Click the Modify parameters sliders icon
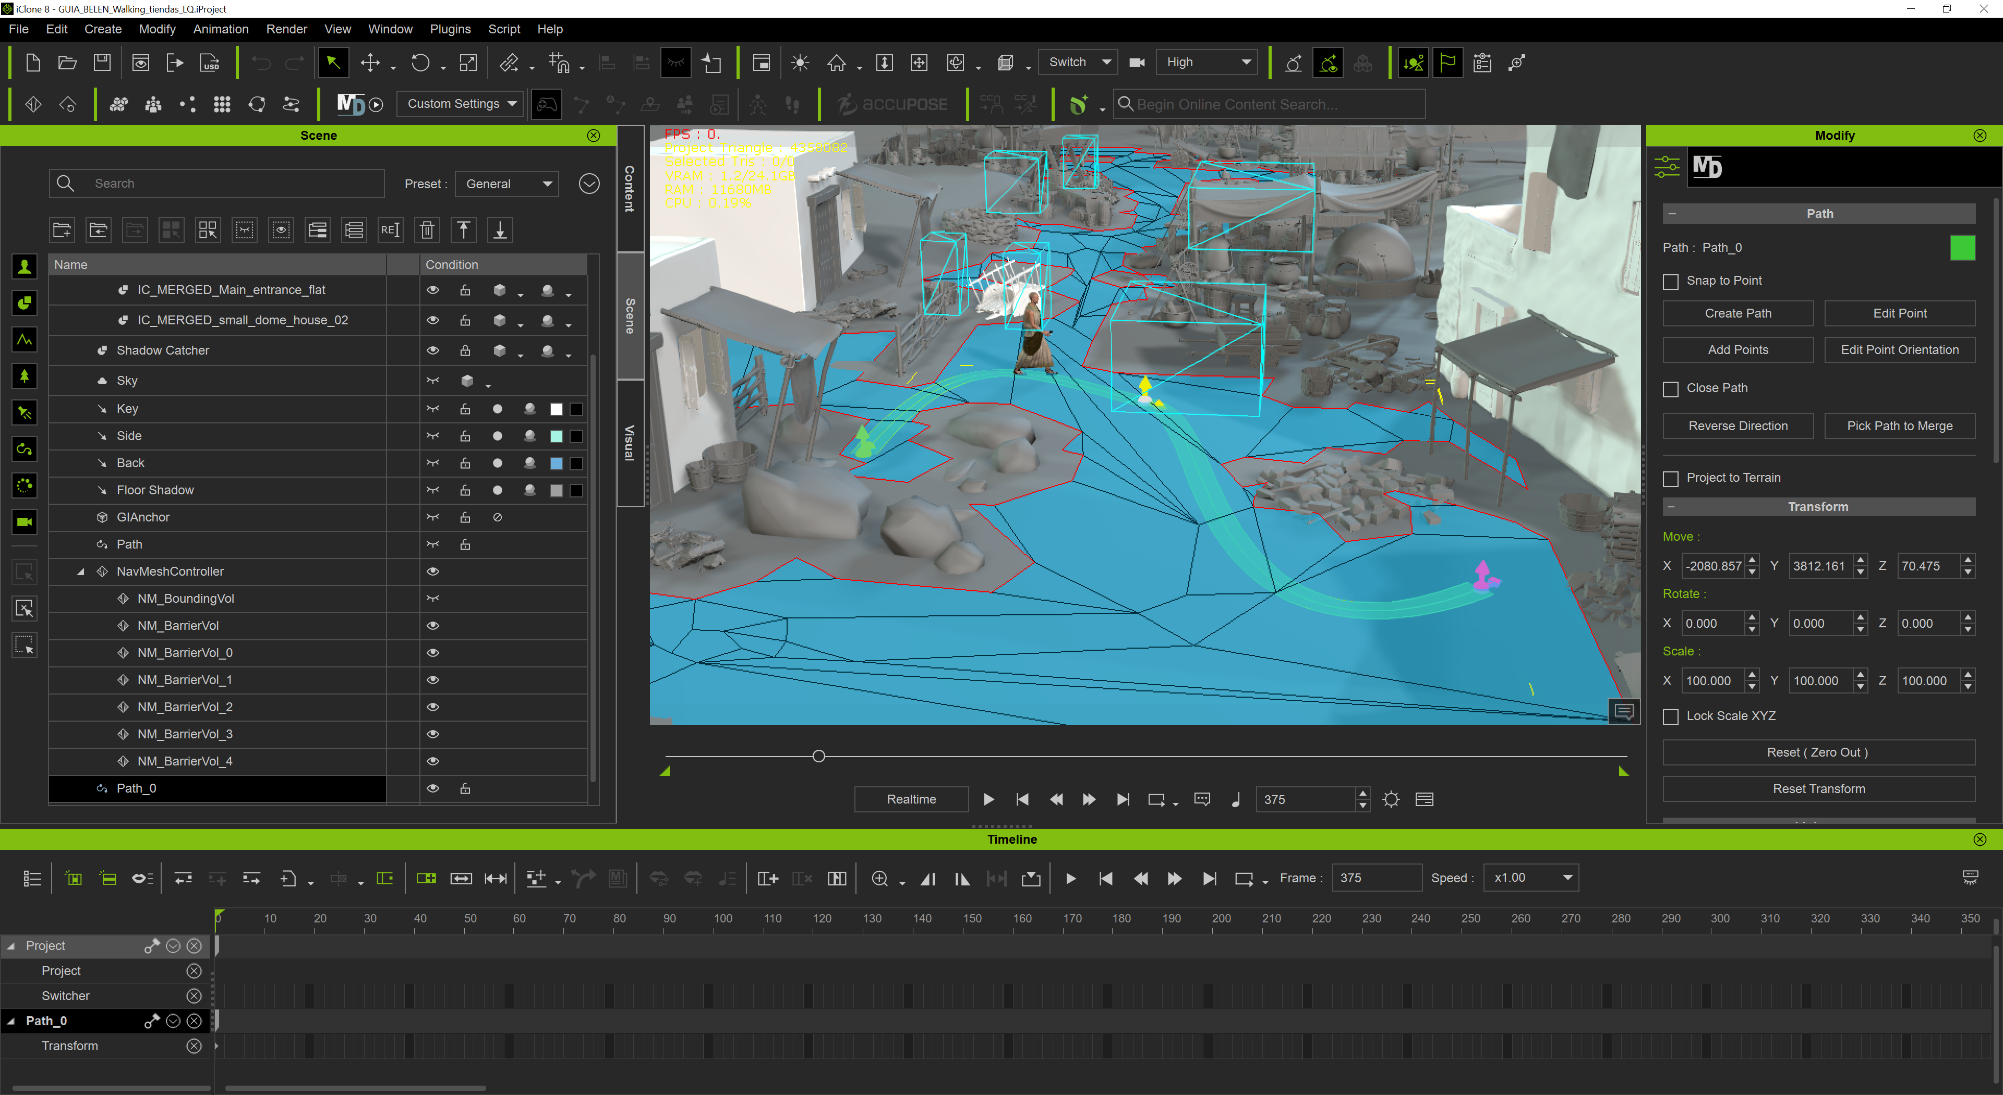This screenshot has width=2003, height=1095. 1667,167
